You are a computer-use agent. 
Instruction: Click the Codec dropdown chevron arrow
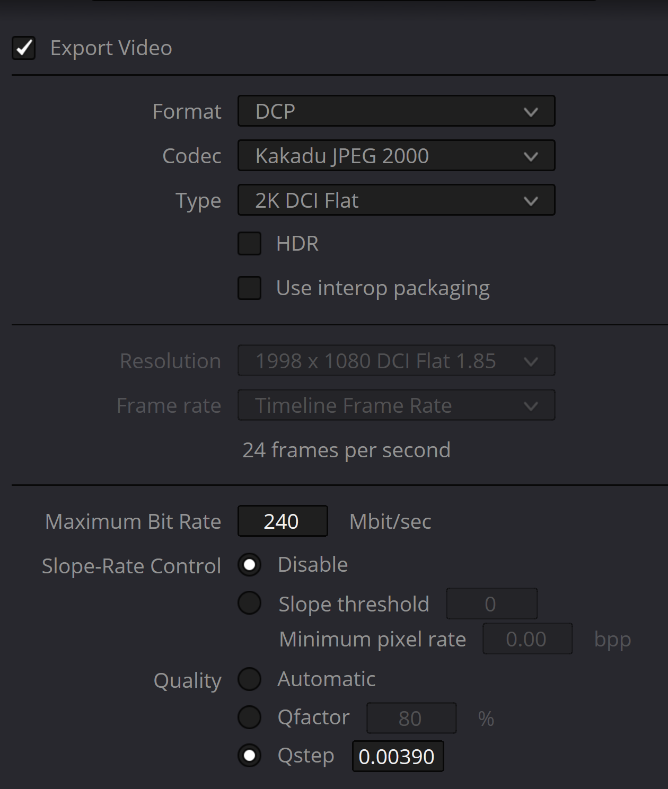[531, 156]
